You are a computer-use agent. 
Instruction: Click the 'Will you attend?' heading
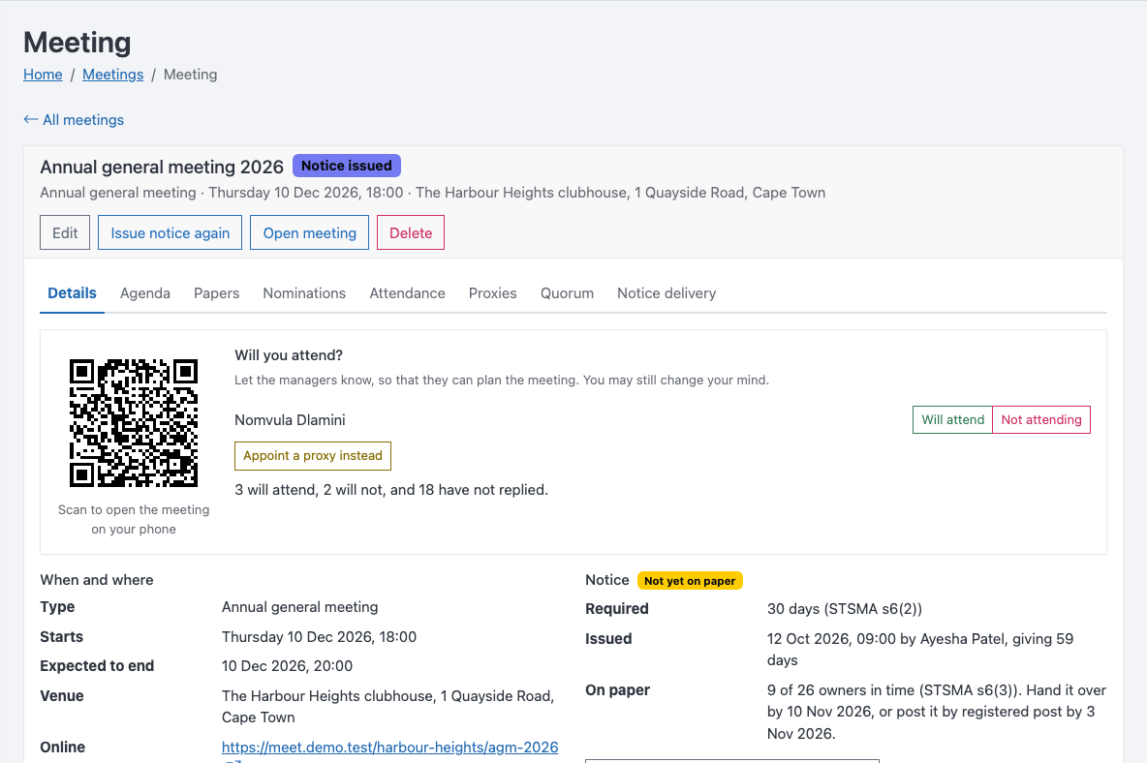click(x=289, y=355)
